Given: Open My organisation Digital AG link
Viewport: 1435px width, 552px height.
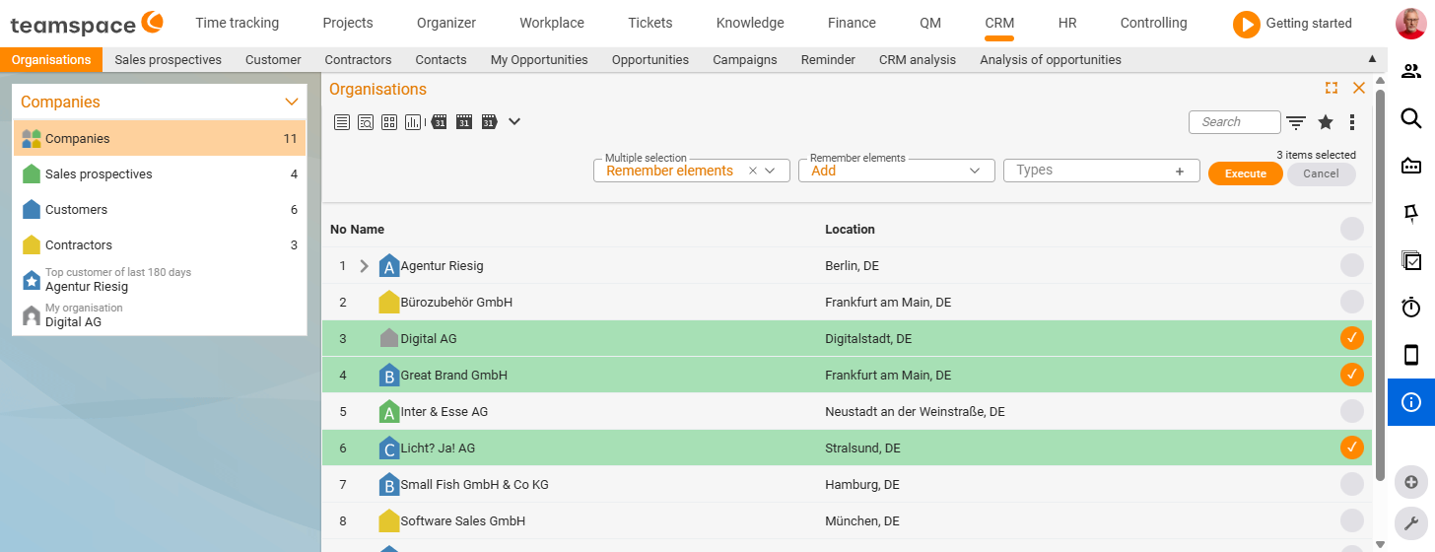Looking at the screenshot, I should point(73,322).
